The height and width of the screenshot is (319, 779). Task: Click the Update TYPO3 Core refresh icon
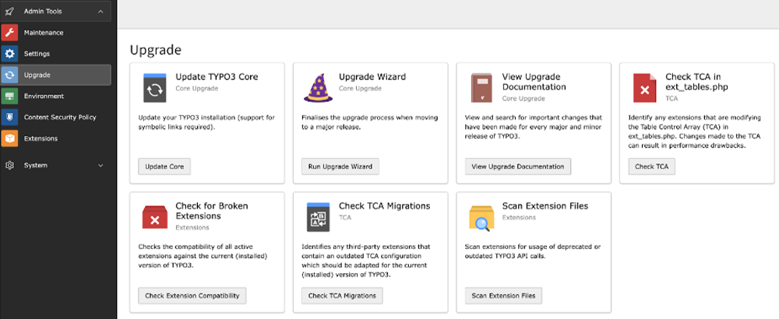(x=153, y=88)
